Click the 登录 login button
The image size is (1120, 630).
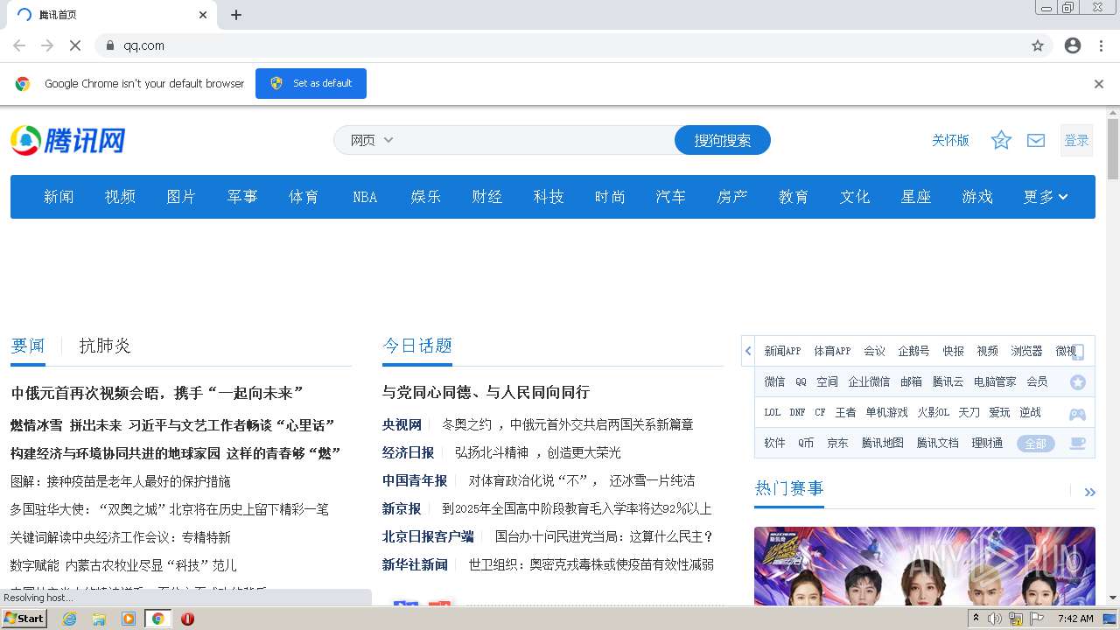[1076, 140]
